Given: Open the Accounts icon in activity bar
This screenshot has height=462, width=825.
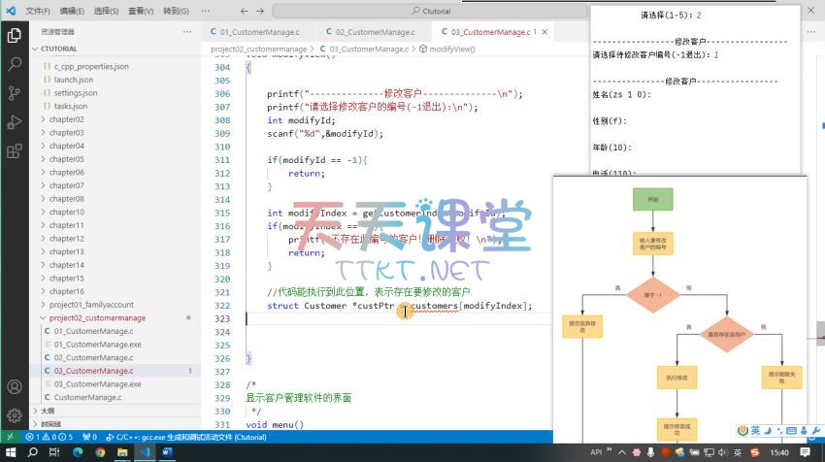Looking at the screenshot, I should point(15,388).
